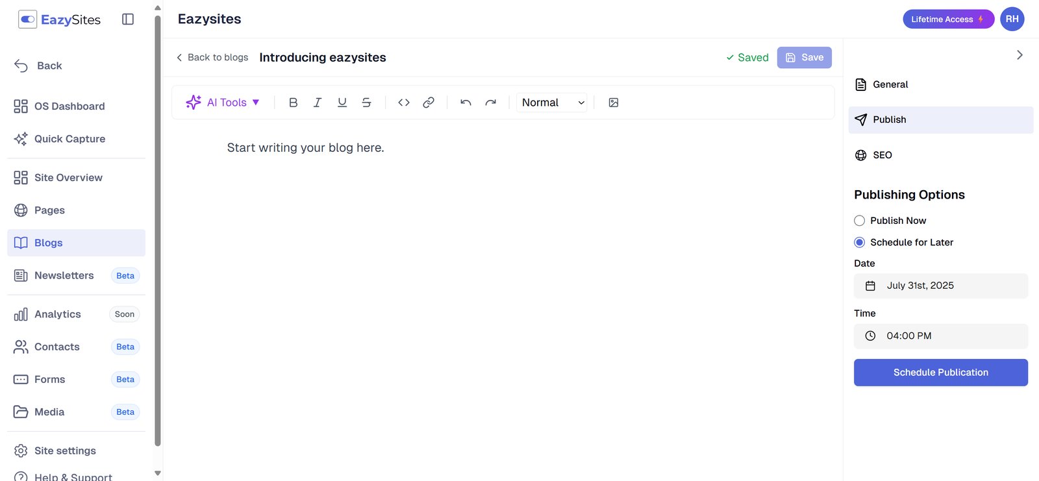Click the AI Tools sparkle icon

coord(194,103)
